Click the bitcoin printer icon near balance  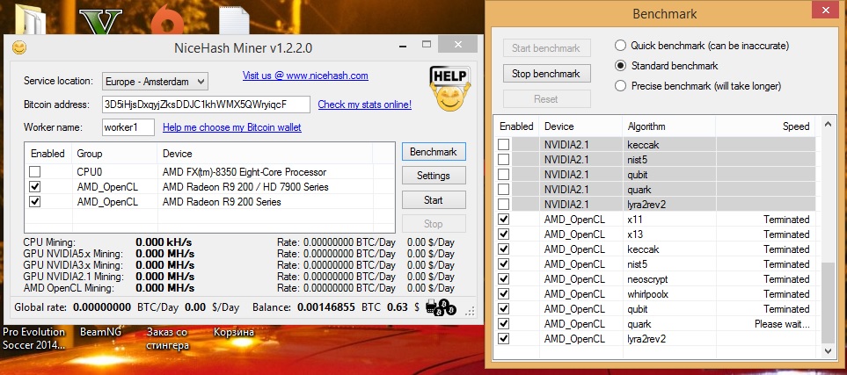[x=441, y=306]
